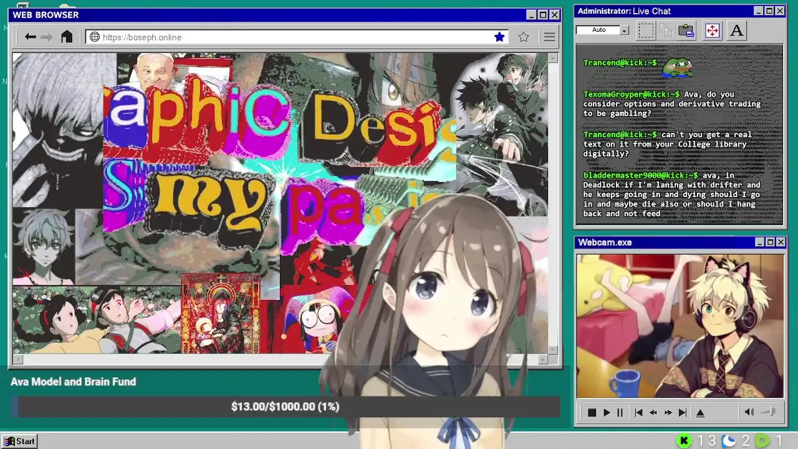798x449 pixels.
Task: Open the browser home page
Action: click(67, 37)
